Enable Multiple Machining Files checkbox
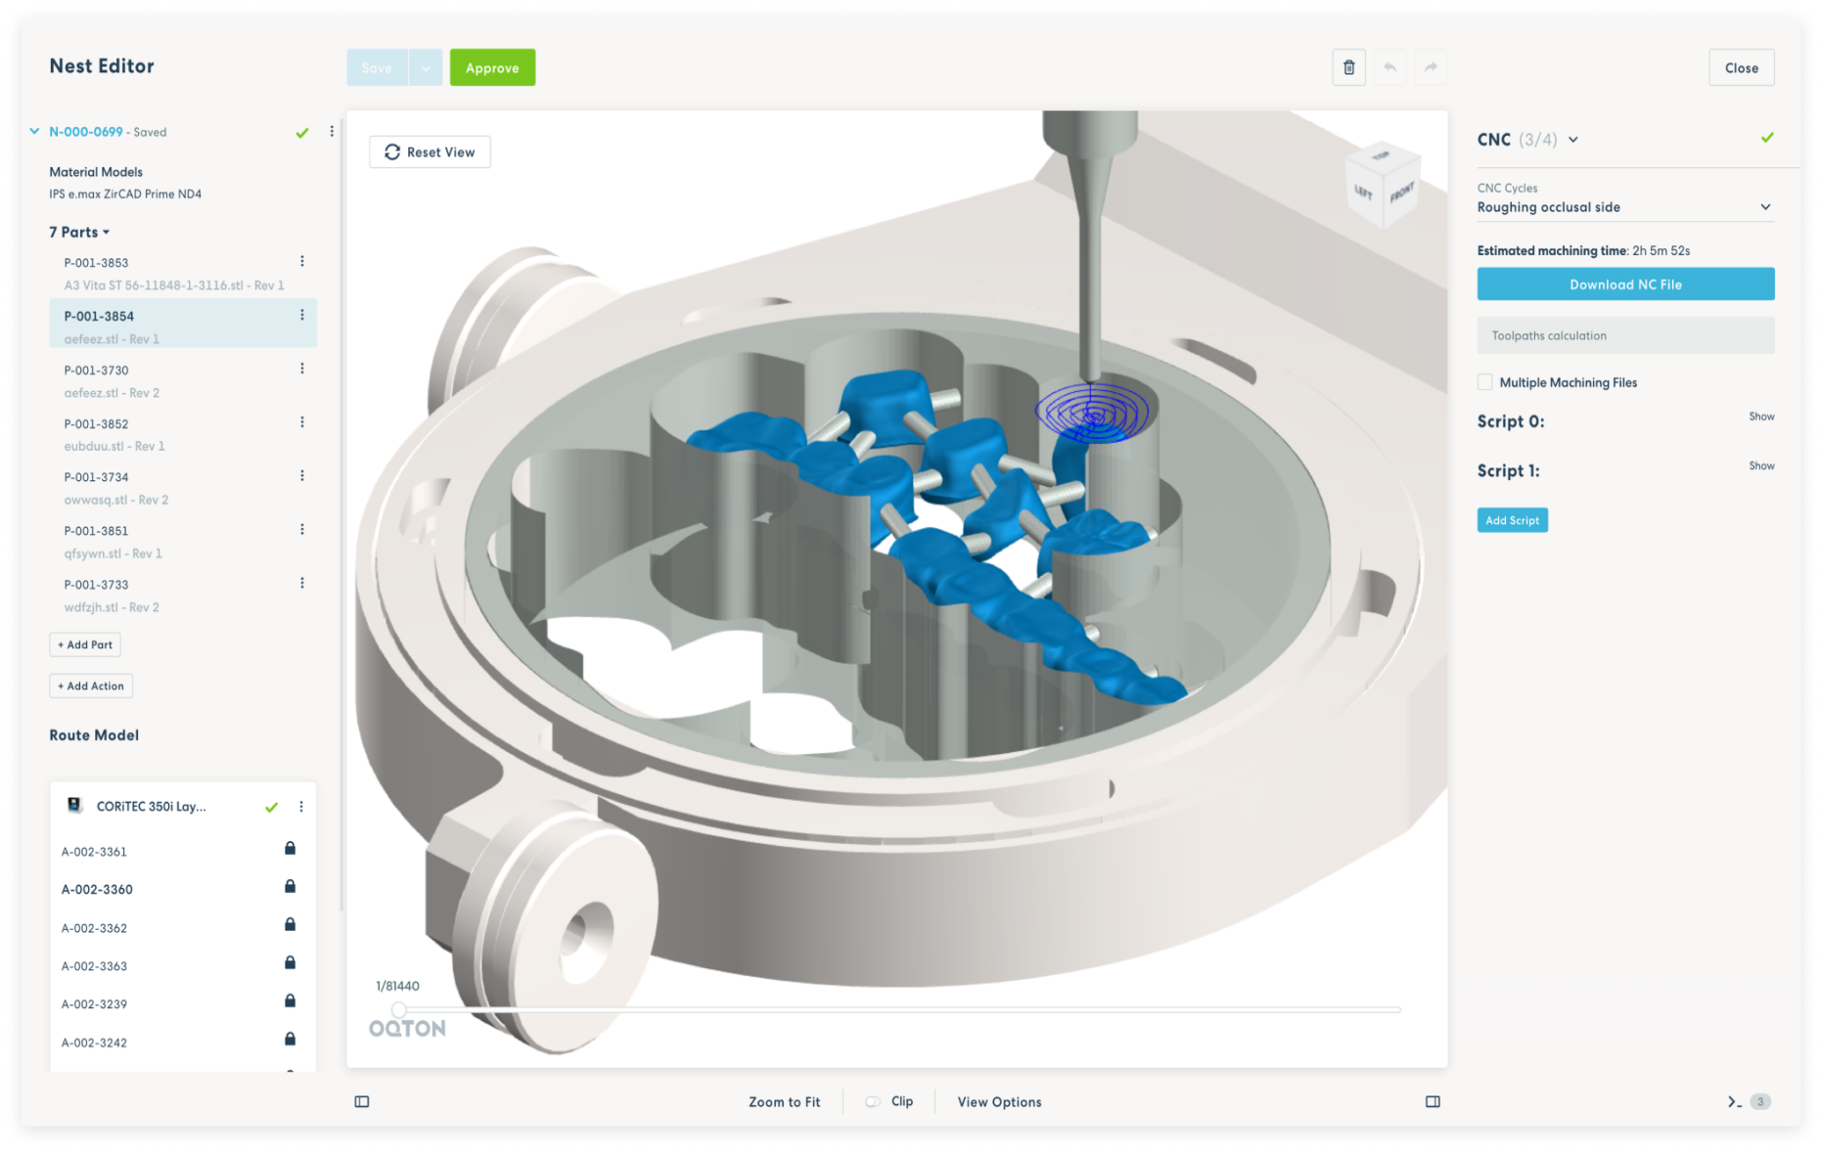 (1485, 382)
